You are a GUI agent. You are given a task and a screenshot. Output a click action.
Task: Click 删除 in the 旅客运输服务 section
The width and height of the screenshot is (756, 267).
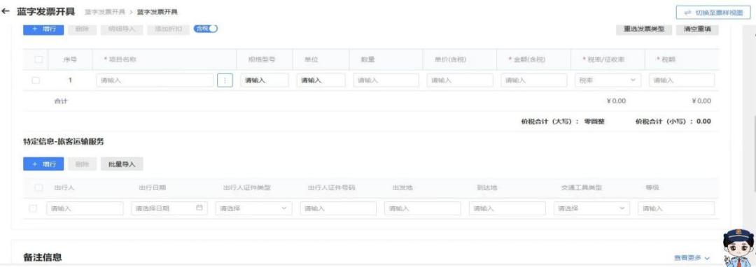click(82, 164)
